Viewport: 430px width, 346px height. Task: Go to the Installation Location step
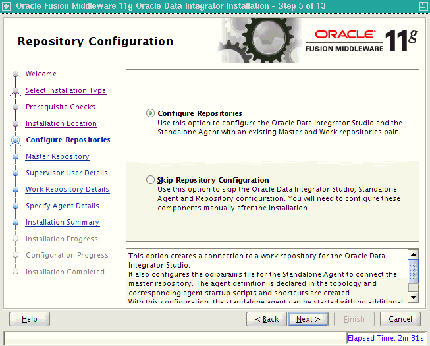tap(61, 123)
